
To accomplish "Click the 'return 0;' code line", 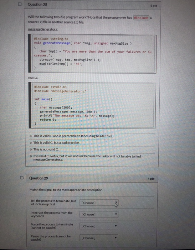I will [x=48, y=120].
